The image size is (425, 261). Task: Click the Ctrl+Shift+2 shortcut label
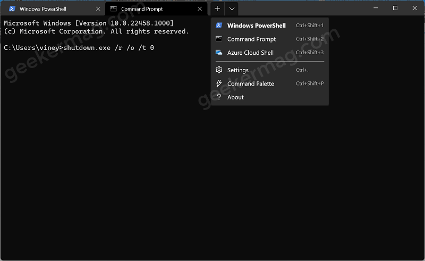click(310, 39)
